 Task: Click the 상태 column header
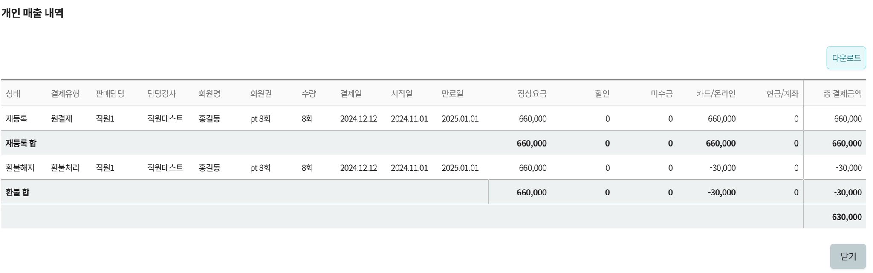13,93
